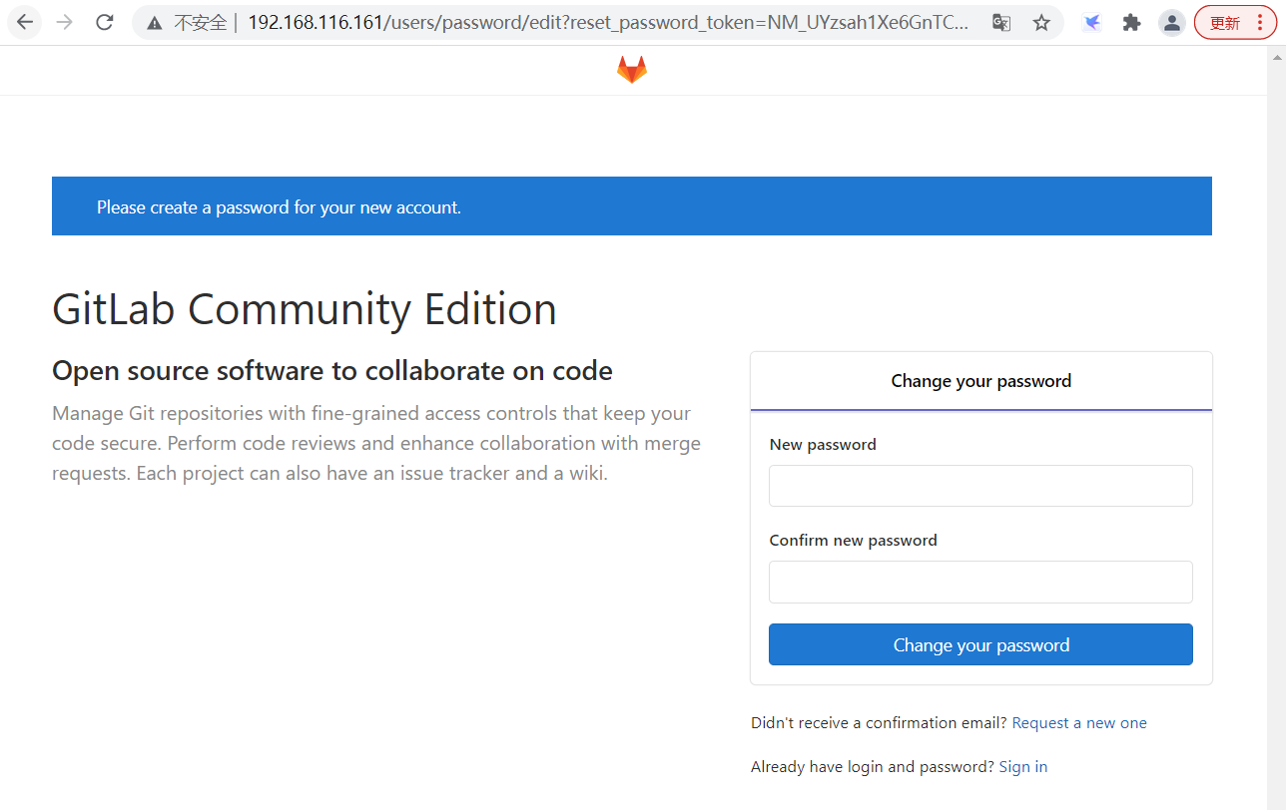The height and width of the screenshot is (810, 1286).
Task: Click the blue bird extension icon
Action: coord(1092,23)
